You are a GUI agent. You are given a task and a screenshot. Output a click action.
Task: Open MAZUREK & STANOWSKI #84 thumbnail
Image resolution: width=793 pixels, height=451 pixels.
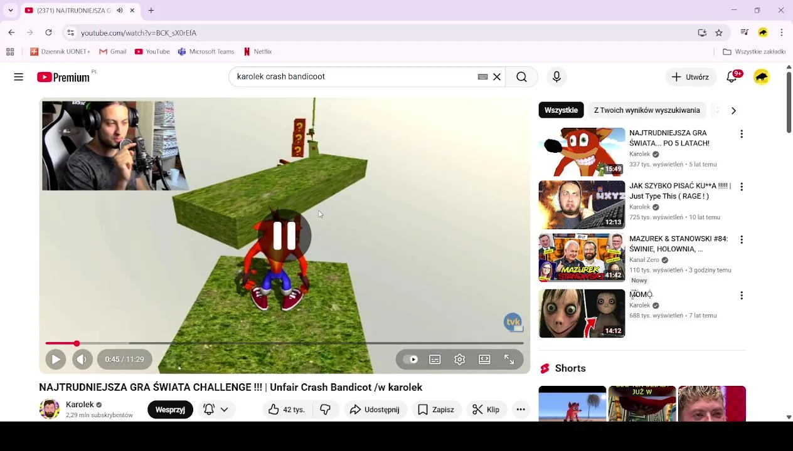point(582,257)
